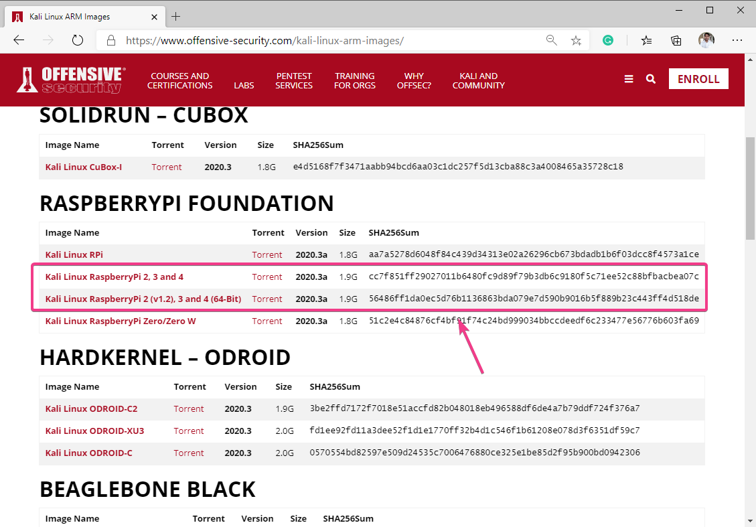Reload the page with the refresh icon
Image resolution: width=756 pixels, height=527 pixels.
click(x=78, y=40)
